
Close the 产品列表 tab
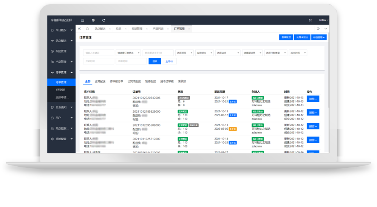[168, 29]
